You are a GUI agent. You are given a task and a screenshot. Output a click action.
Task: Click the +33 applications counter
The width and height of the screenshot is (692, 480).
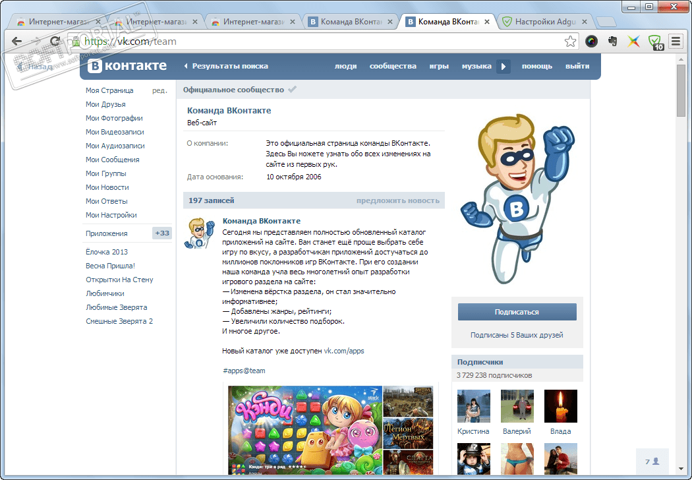tap(162, 233)
